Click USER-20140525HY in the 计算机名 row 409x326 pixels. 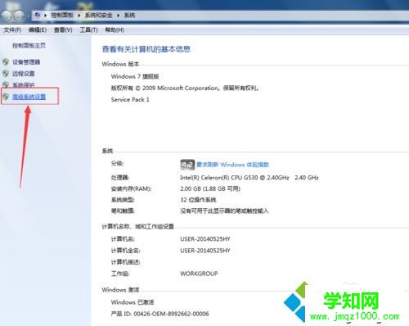tap(205, 239)
